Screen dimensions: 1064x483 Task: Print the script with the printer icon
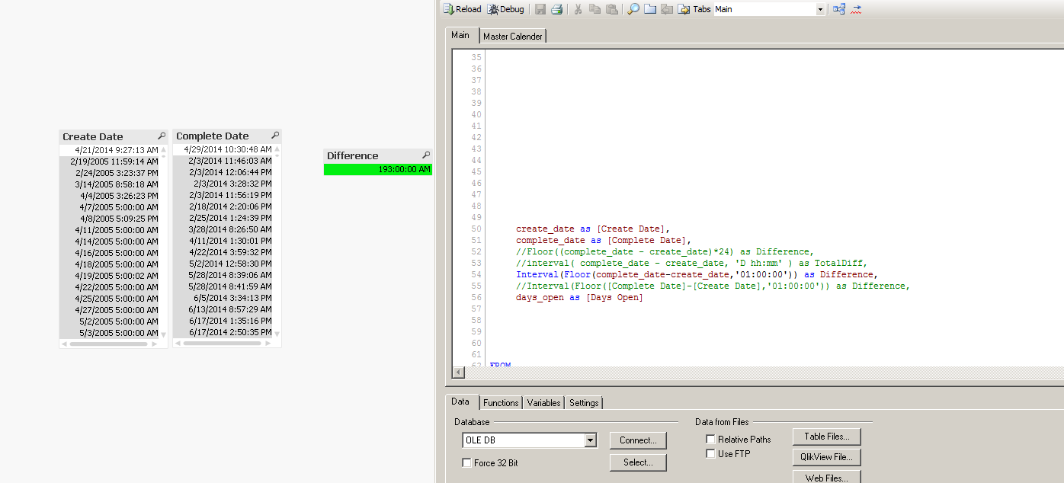(x=557, y=9)
